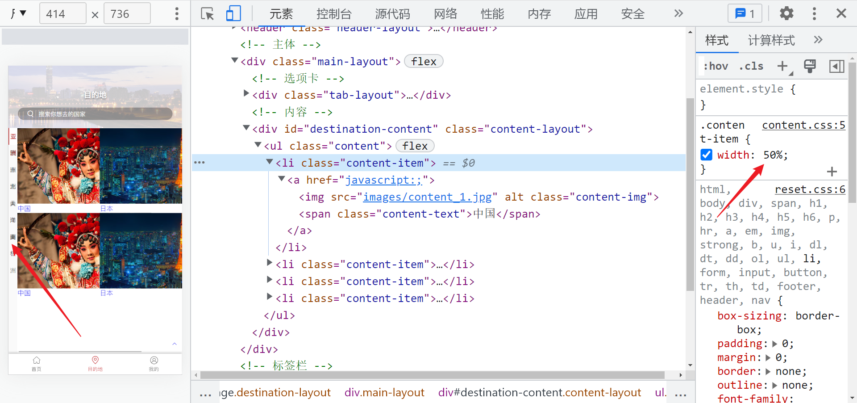Image resolution: width=857 pixels, height=403 pixels.
Task: Switch to the 内存 tab
Action: [x=539, y=14]
